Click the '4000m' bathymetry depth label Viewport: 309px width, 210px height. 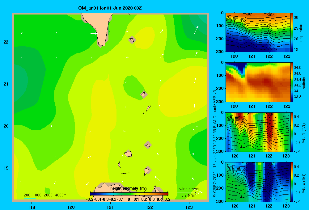(x=61, y=195)
